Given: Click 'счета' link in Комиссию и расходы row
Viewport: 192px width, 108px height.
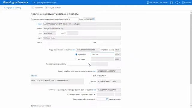Looking at the screenshot, I should (x=94, y=90).
